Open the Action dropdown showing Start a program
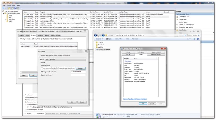Viewport: 216px width, 120px height. [x=65, y=59]
